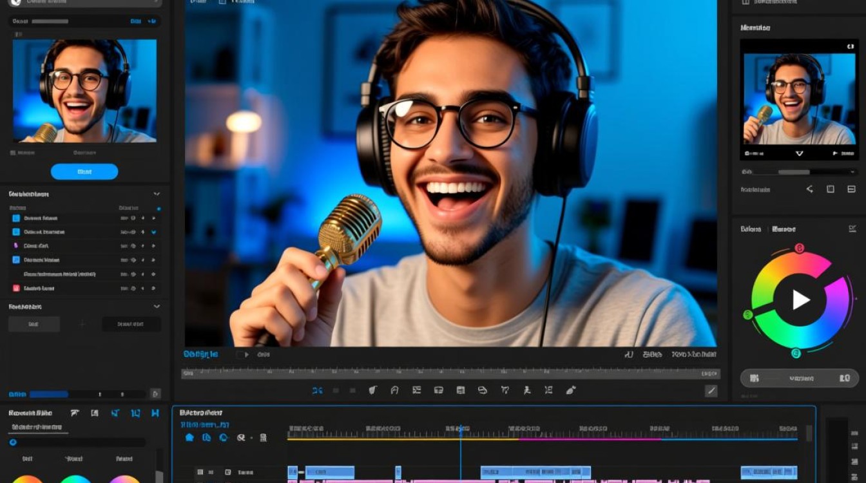Open the preview thumbnail in the left panel
The width and height of the screenshot is (866, 483).
click(84, 91)
